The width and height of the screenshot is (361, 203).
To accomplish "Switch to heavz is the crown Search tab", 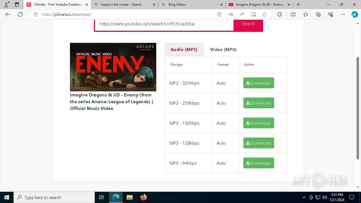I will tap(124, 5).
